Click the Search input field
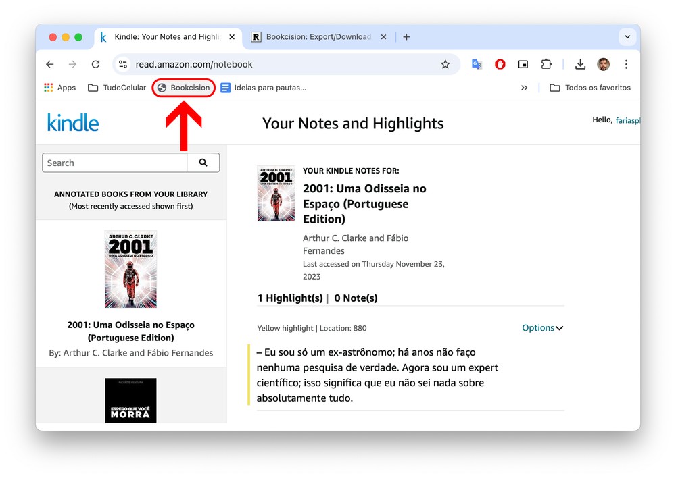Viewport: 676px width, 478px height. pyautogui.click(x=115, y=163)
